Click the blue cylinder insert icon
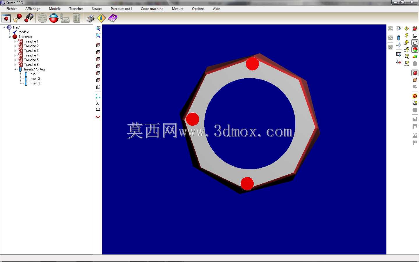The height and width of the screenshot is (262, 419). [399, 38]
